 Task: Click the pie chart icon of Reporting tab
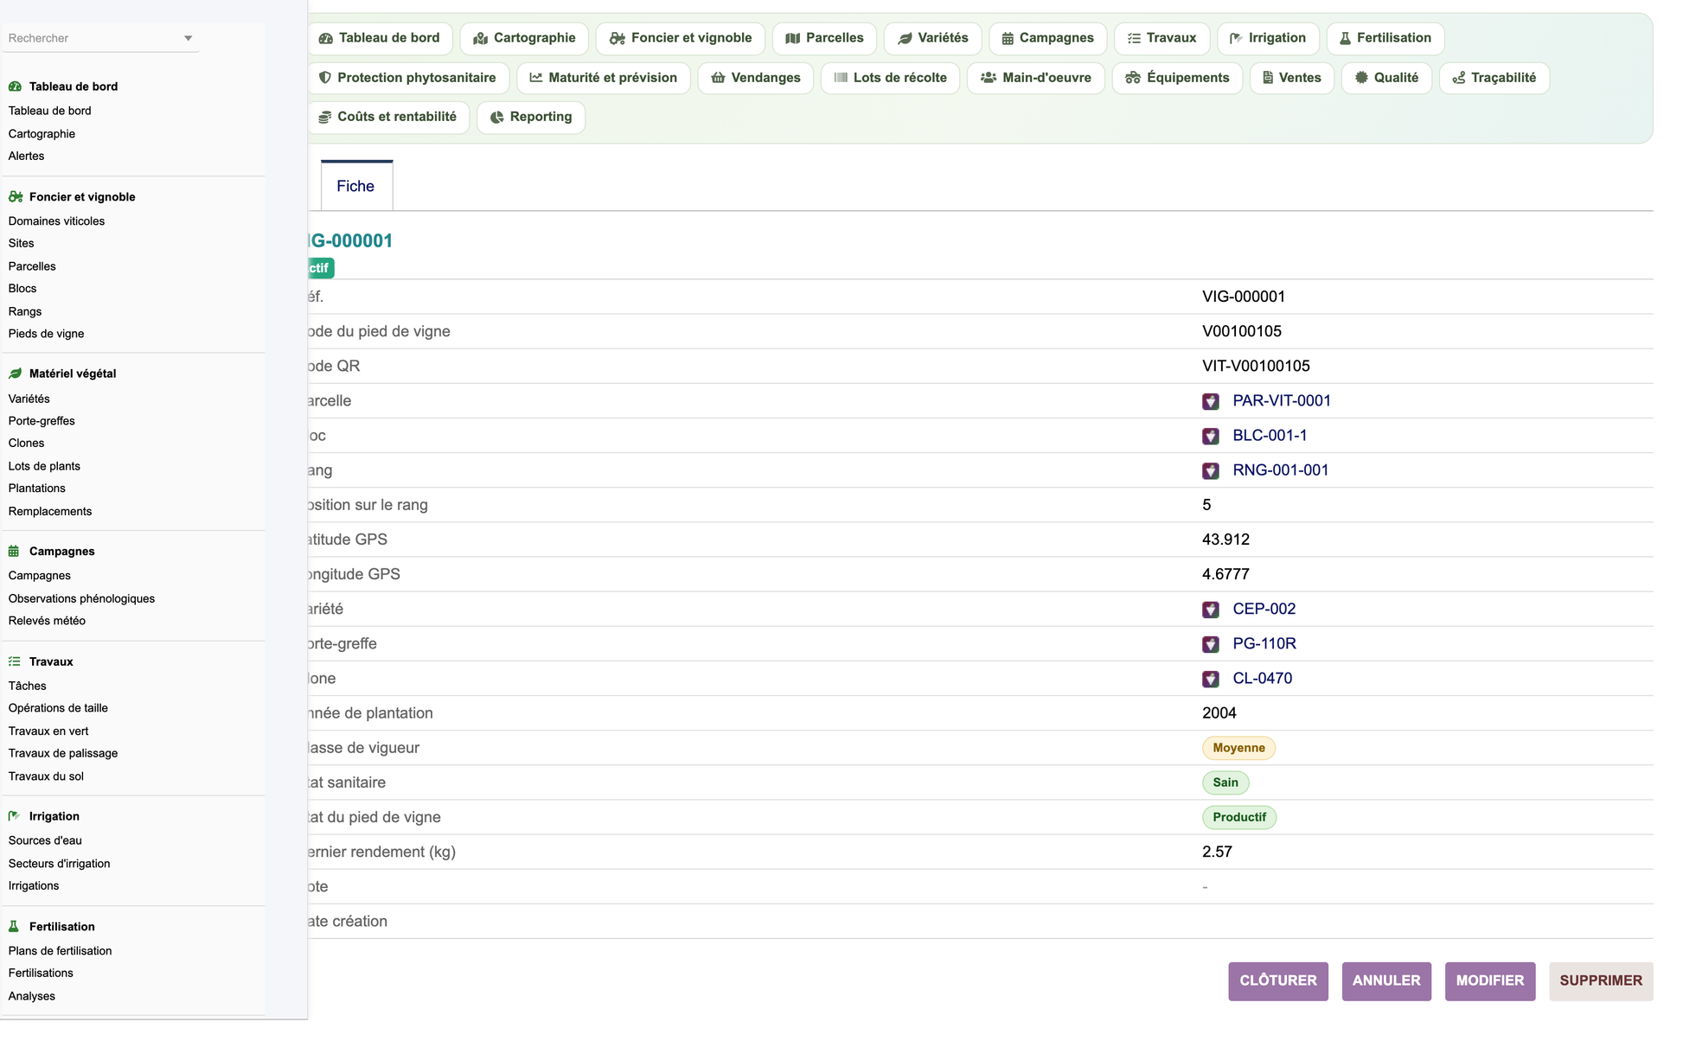pos(497,118)
